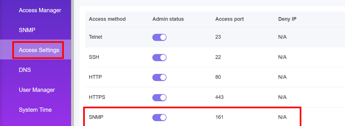This screenshot has width=345, height=126.
Task: Open Access Manager in the sidebar
Action: coord(40,10)
